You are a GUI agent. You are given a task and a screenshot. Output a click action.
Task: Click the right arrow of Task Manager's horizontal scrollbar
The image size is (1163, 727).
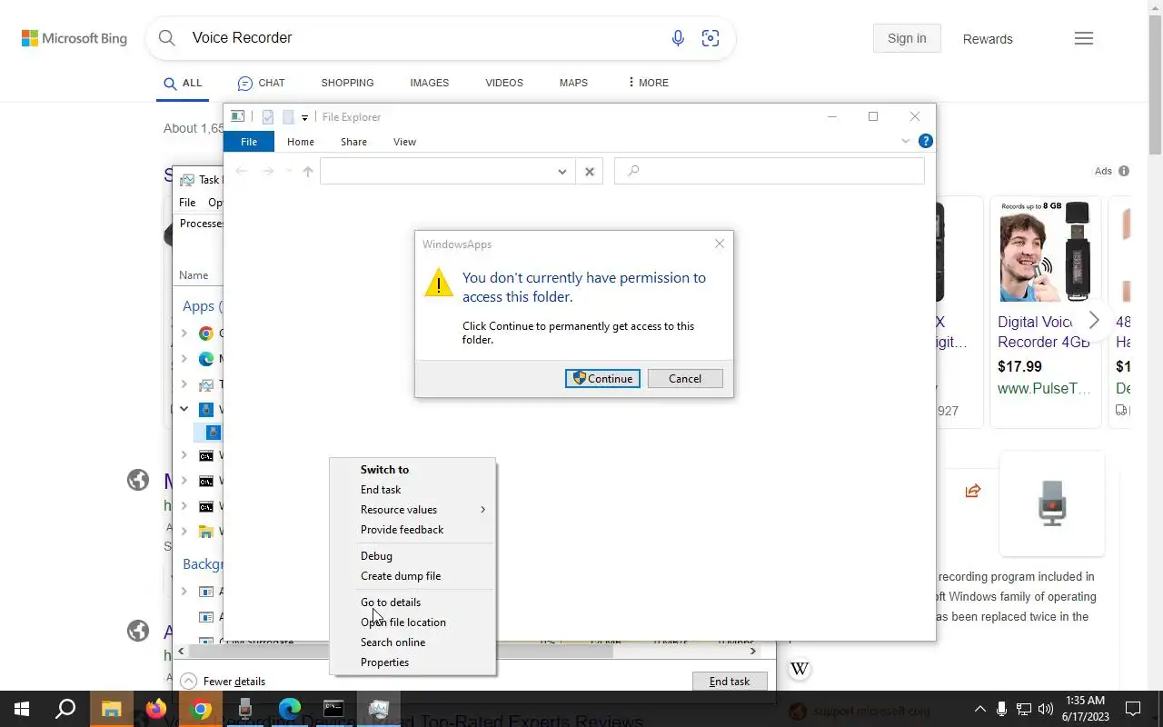(x=752, y=651)
